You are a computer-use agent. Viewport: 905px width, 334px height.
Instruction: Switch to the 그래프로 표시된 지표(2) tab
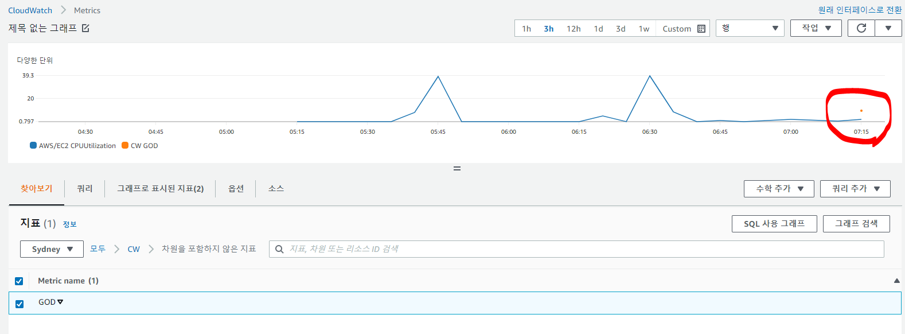click(160, 188)
